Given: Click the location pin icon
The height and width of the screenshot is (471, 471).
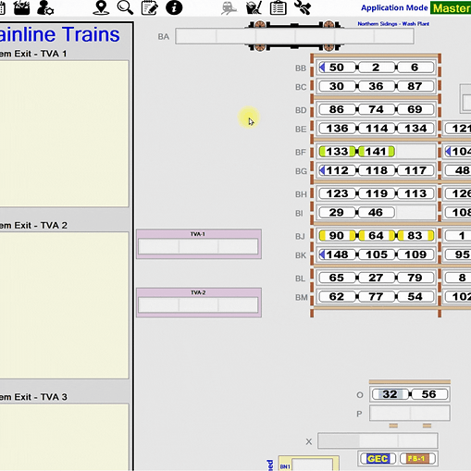Looking at the screenshot, I should tap(101, 7).
